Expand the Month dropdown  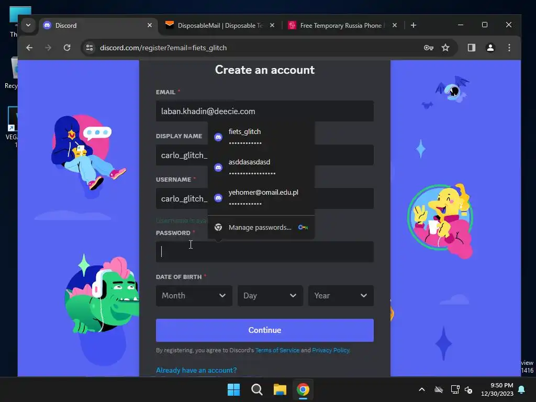pos(194,296)
